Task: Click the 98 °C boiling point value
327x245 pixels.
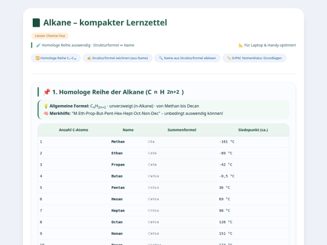Action: [x=225, y=211]
